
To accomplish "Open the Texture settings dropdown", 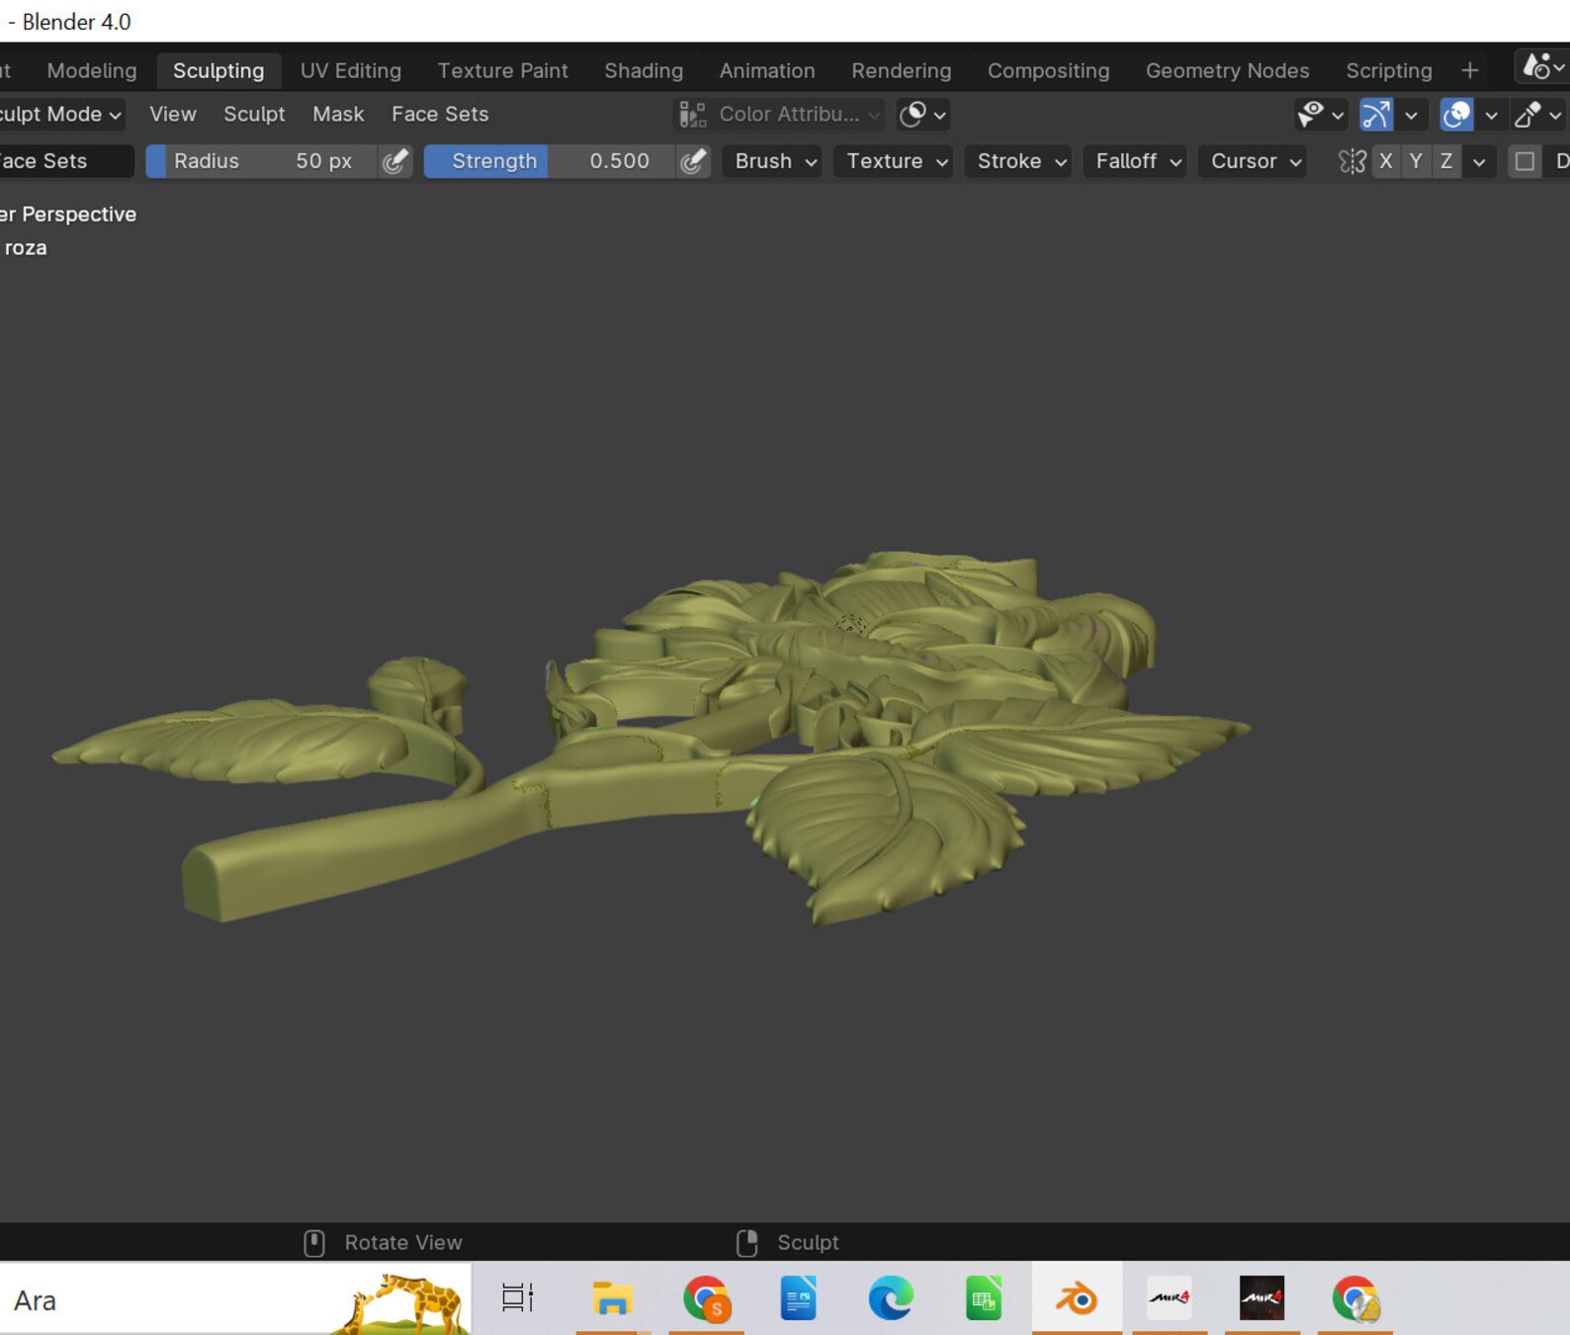I will click(x=893, y=161).
